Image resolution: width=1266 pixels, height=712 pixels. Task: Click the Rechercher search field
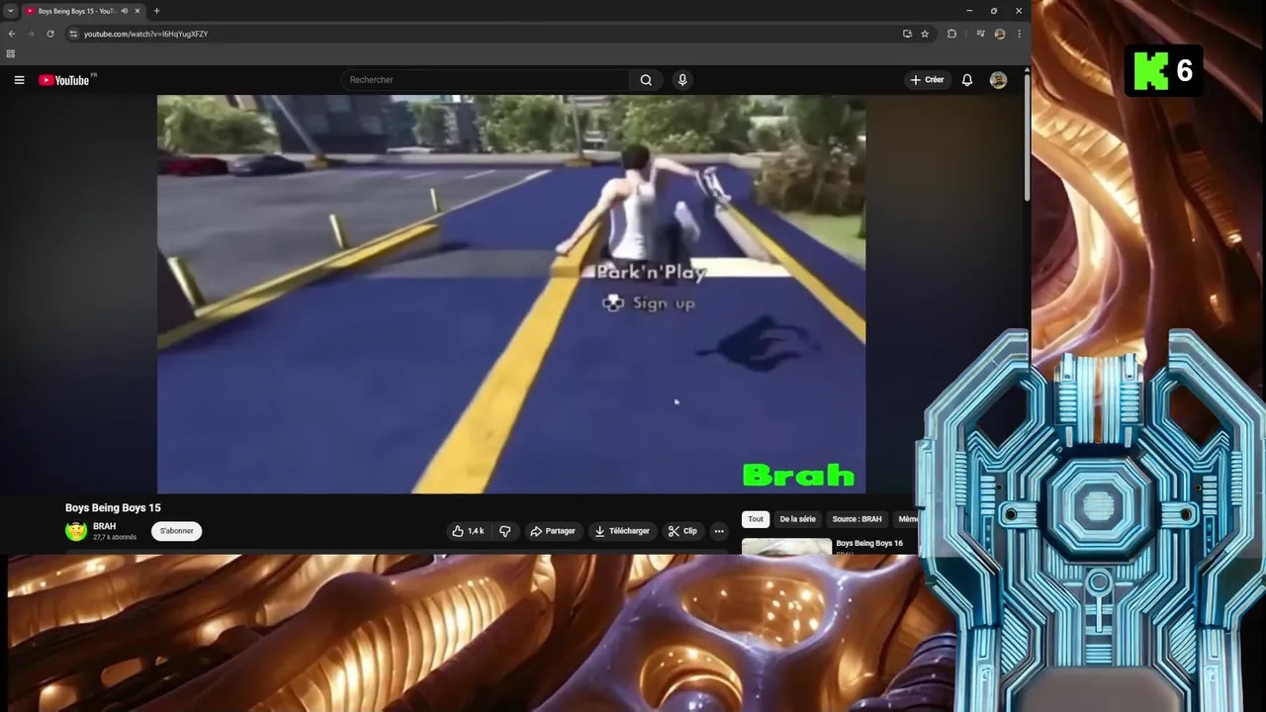485,80
